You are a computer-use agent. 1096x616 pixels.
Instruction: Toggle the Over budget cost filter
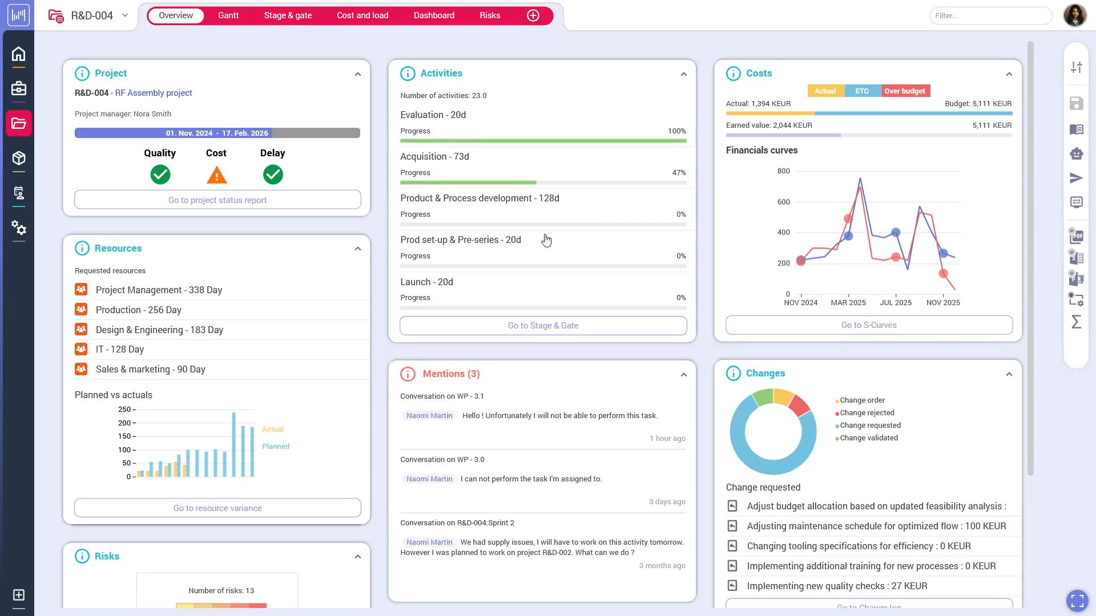(905, 91)
